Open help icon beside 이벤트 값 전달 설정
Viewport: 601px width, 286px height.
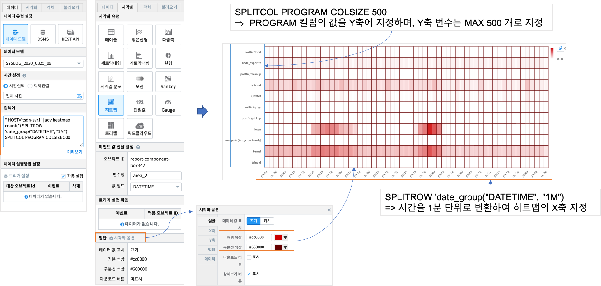tap(138, 147)
